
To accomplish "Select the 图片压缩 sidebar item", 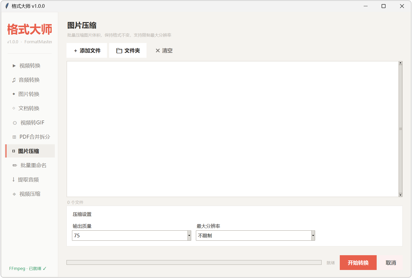I will point(30,151).
